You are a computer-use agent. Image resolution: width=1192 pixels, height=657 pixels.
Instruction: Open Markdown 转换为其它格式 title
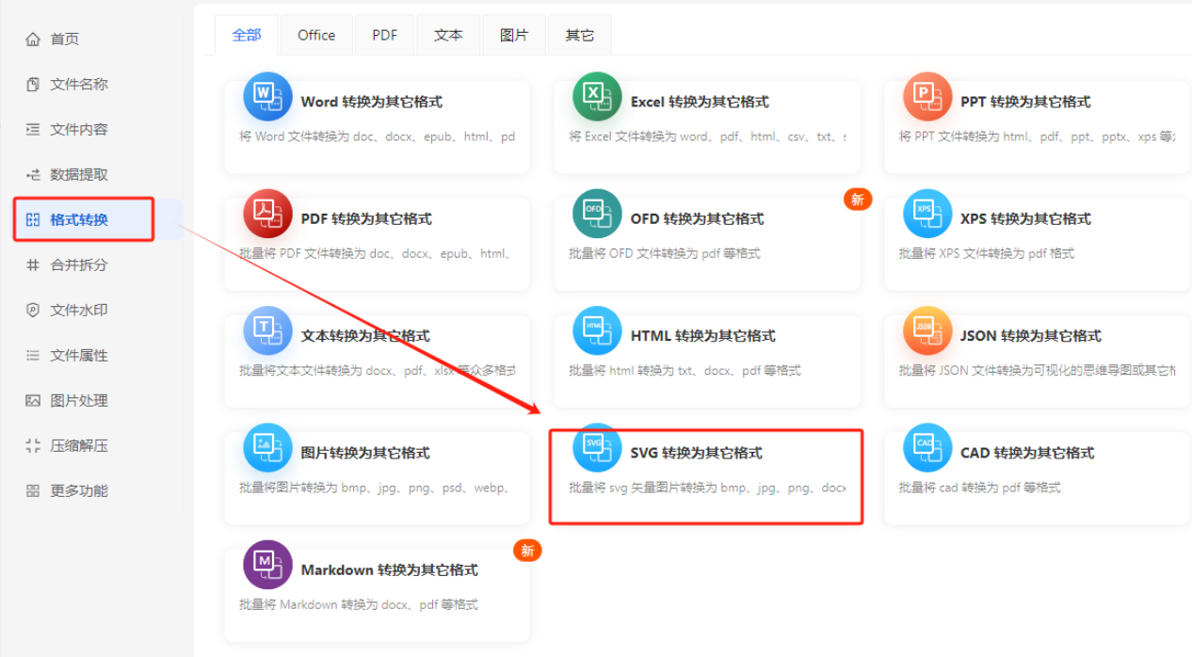[390, 570]
